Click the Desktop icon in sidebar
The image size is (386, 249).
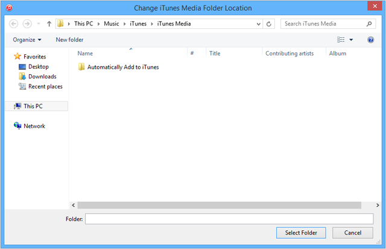click(x=22, y=67)
